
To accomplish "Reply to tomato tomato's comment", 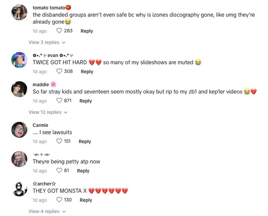I will pyautogui.click(x=87, y=31).
